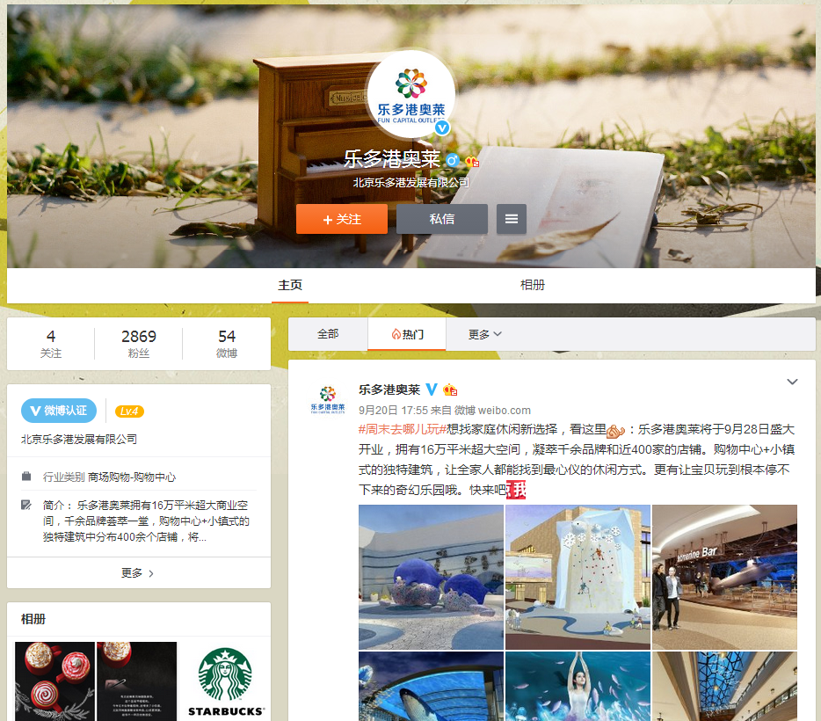Click the post author avatar logo
The width and height of the screenshot is (821, 721).
328,400
